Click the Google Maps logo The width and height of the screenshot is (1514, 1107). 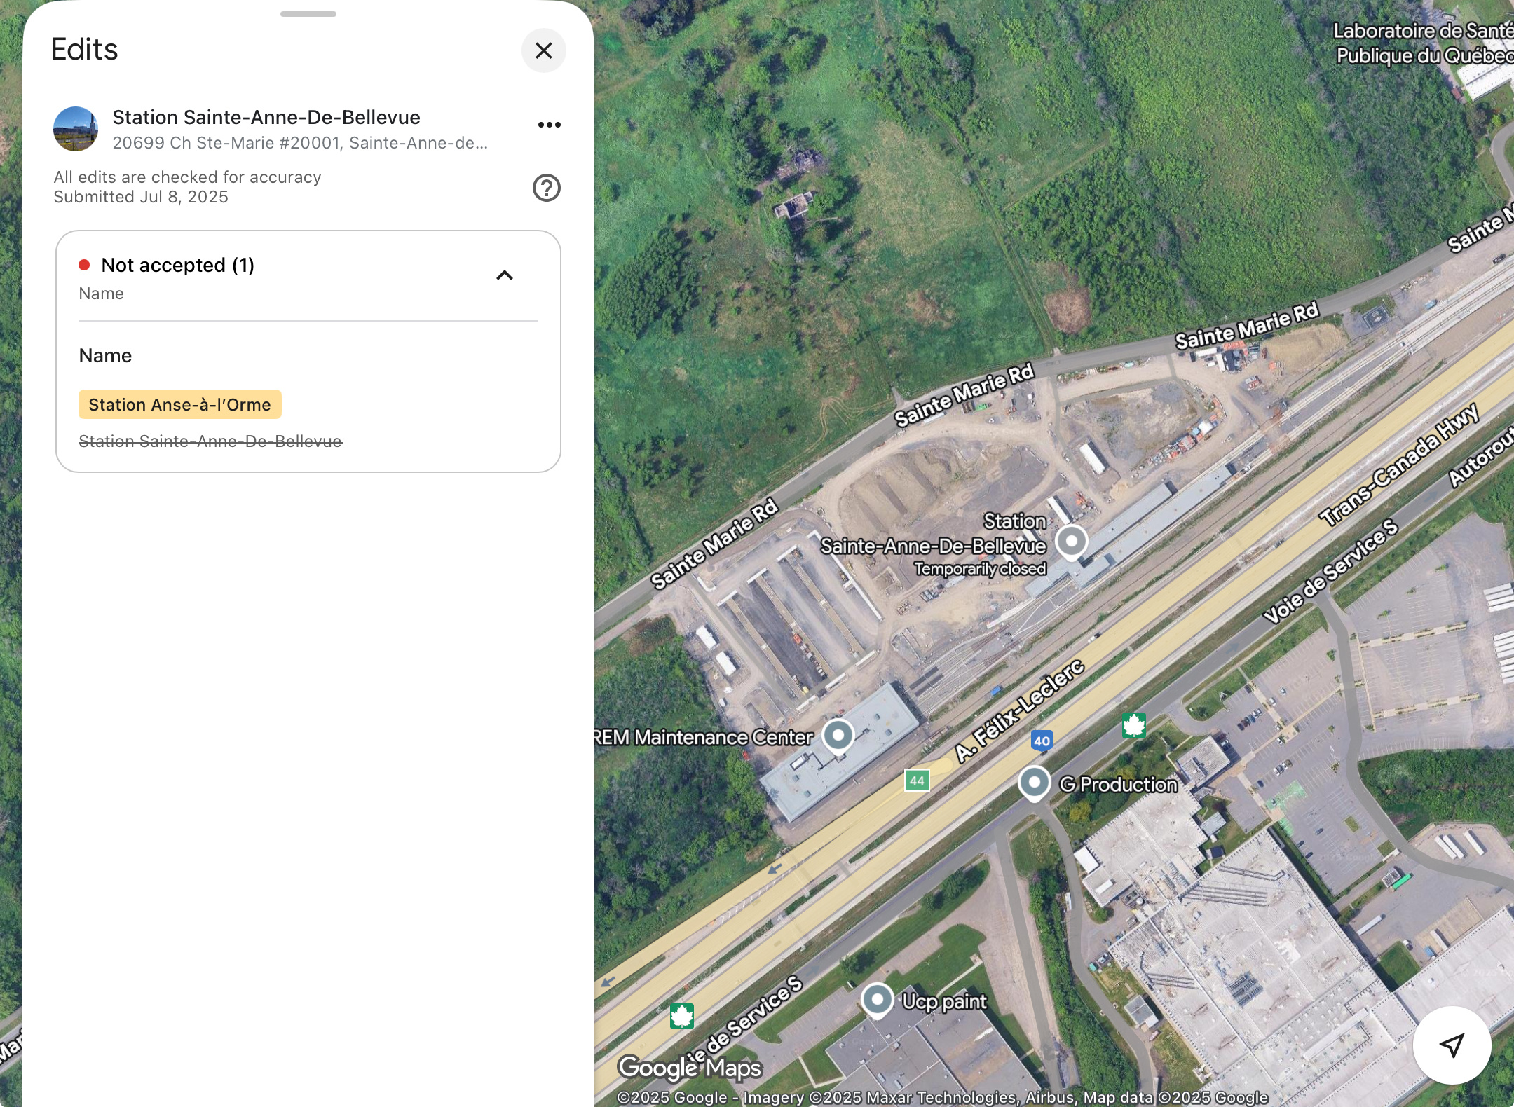point(689,1068)
